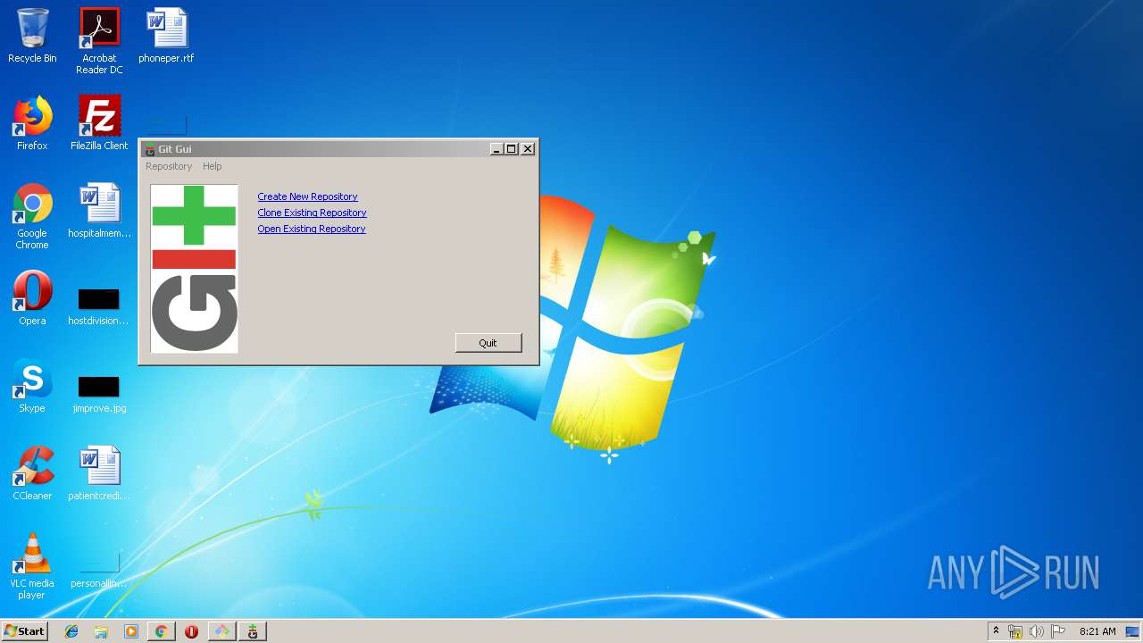This screenshot has width=1143, height=643.
Task: Select the Firefox desktop shortcut
Action: pos(32,123)
